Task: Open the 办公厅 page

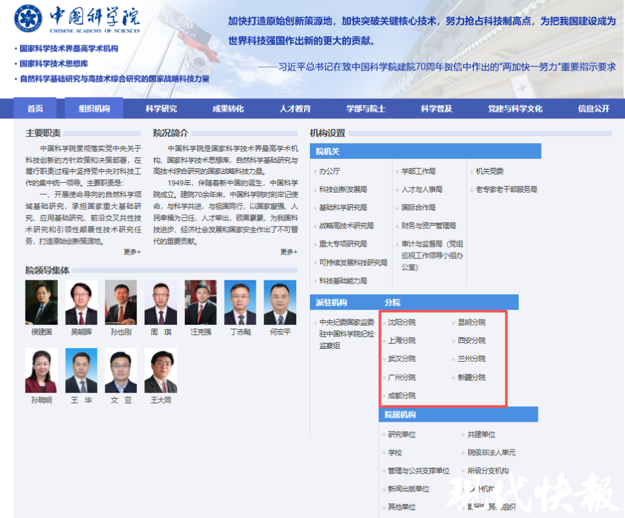Action: (x=331, y=170)
